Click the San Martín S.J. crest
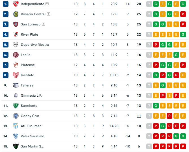Screen dimensions: 189x152 16,146
